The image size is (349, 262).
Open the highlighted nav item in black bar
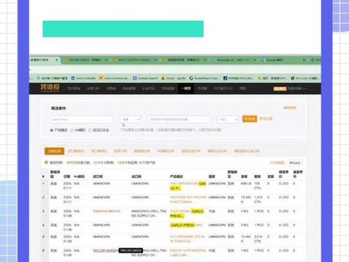pyautogui.click(x=186, y=89)
